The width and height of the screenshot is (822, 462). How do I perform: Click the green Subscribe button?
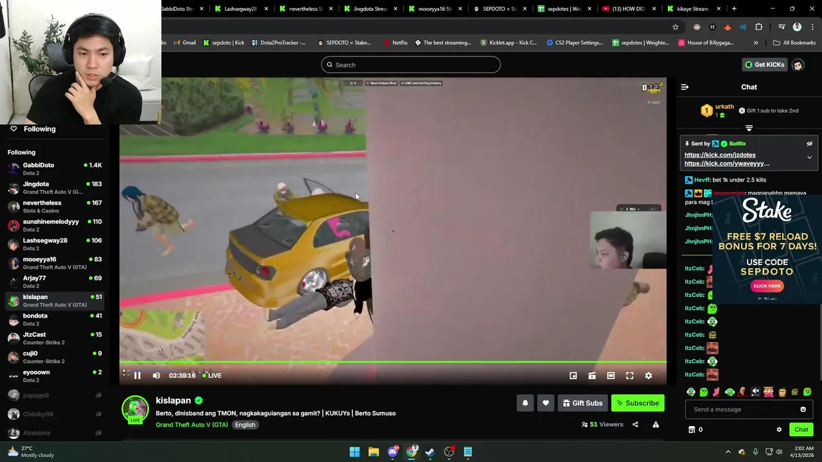click(638, 403)
